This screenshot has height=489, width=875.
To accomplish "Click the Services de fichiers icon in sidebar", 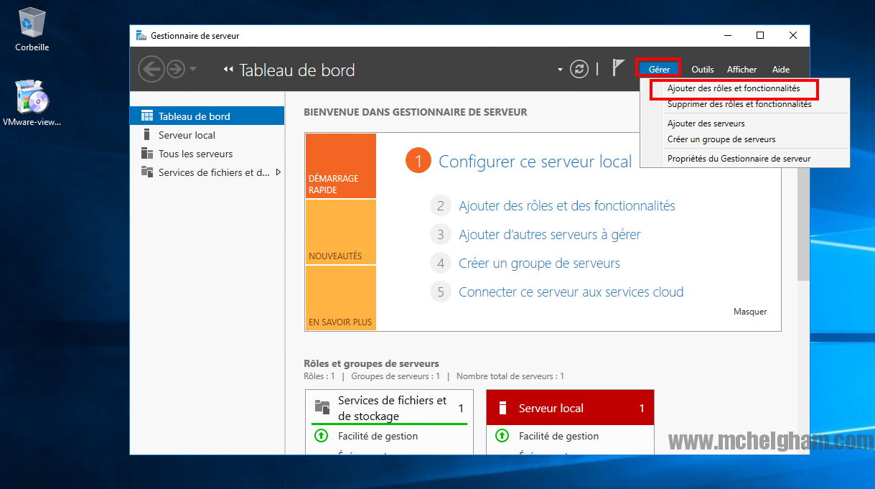I will 147,172.
